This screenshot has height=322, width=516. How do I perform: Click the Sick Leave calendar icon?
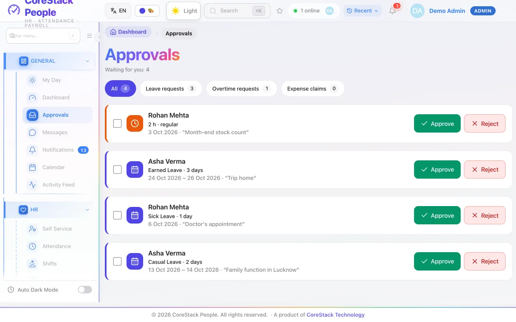pos(135,215)
